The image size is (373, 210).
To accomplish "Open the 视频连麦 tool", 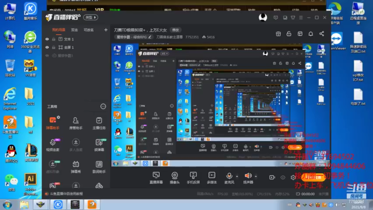I will pos(53,145).
